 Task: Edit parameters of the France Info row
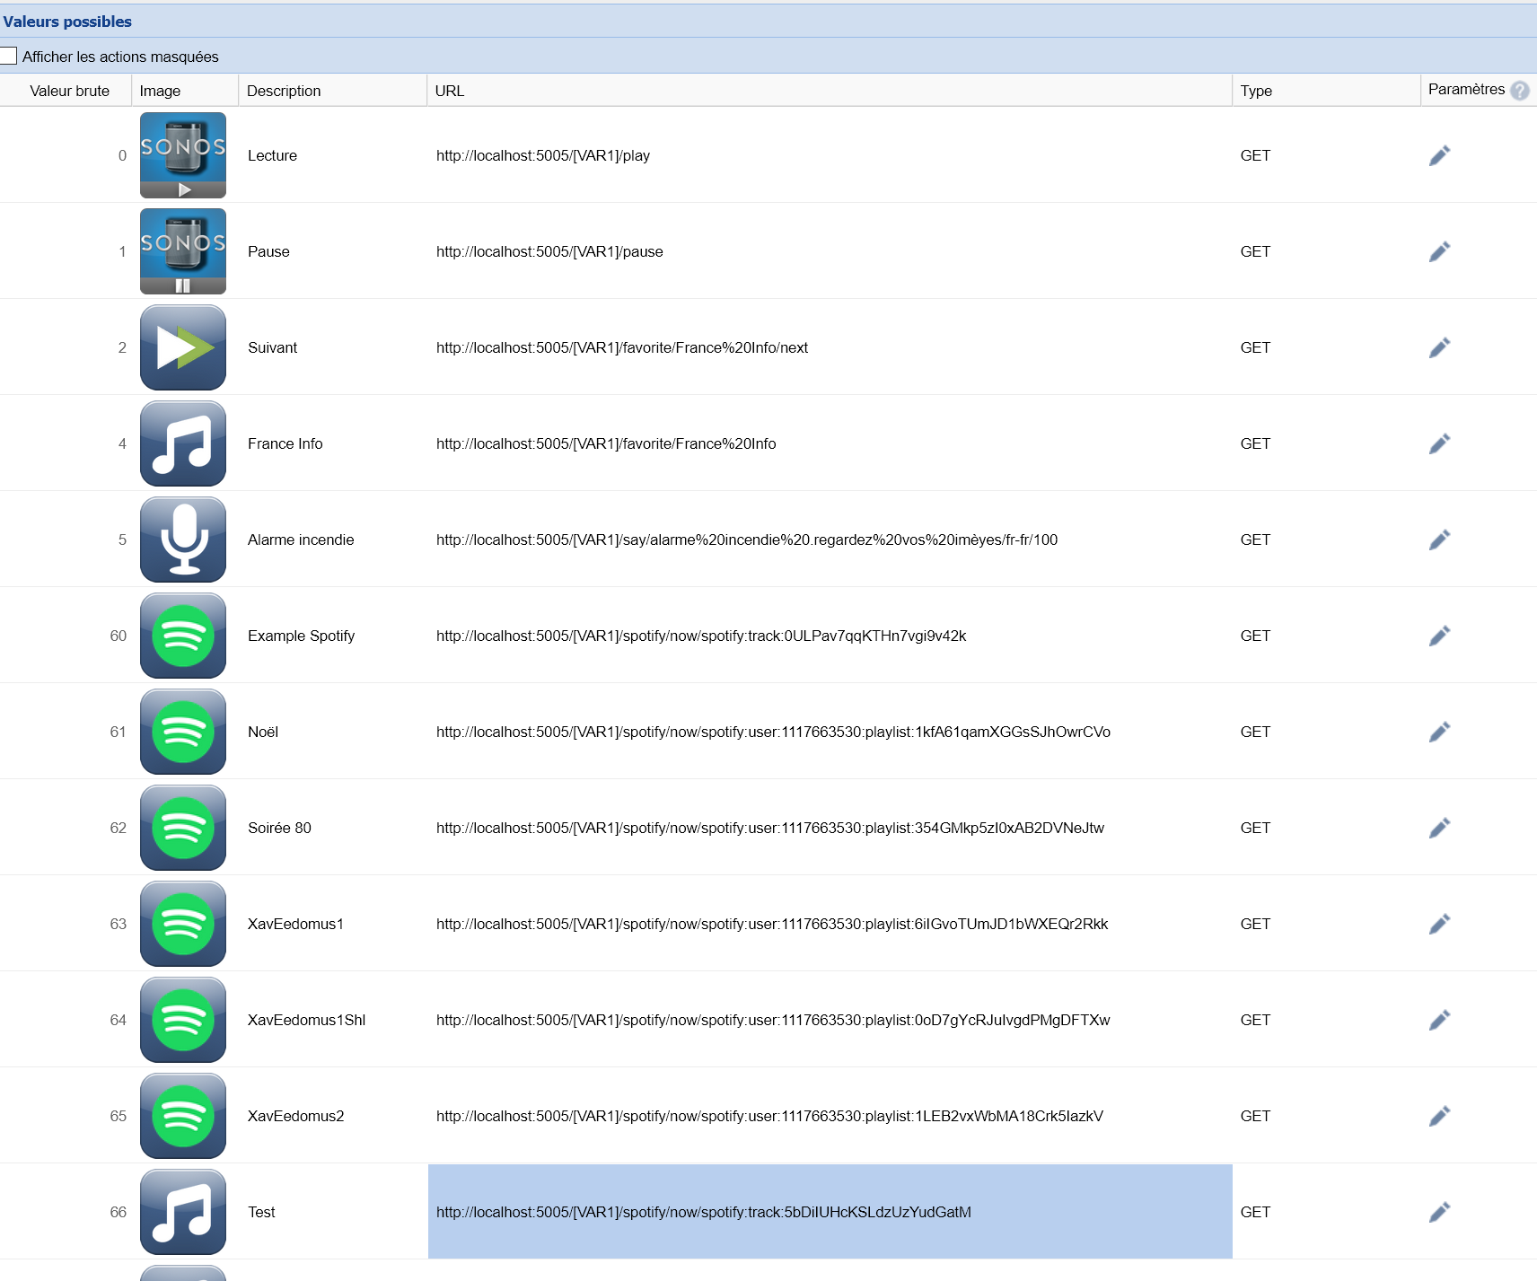tap(1439, 443)
